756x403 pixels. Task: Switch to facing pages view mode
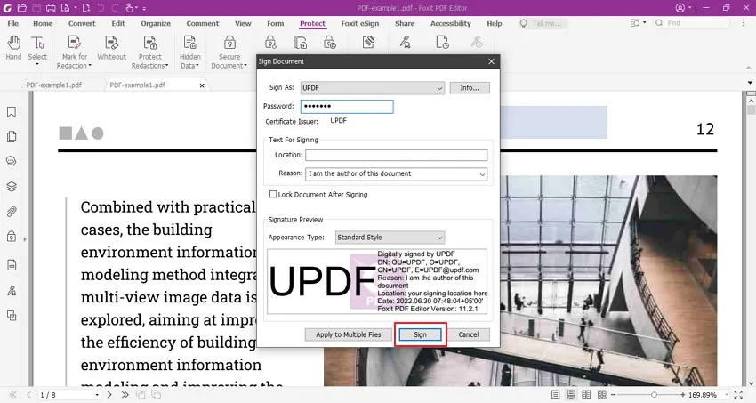(x=586, y=395)
